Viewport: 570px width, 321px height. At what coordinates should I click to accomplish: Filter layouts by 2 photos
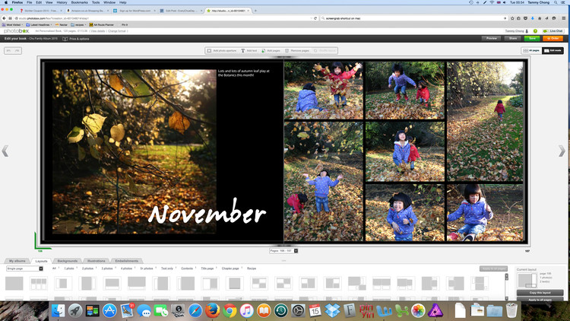[87, 269]
